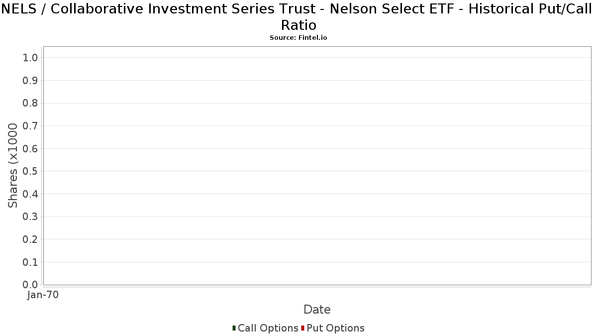Click the 0.4 y-axis tick label

tap(30, 194)
